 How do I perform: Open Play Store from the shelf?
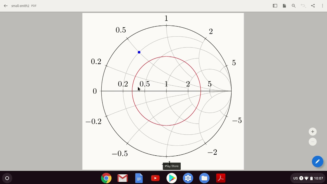point(172,178)
